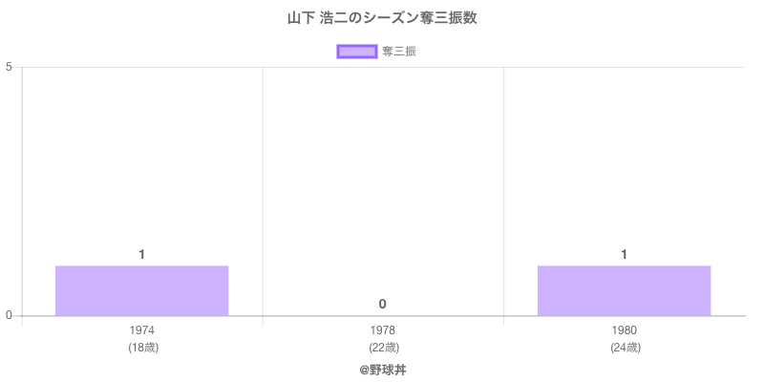Click the value label above the 1974 bar
This screenshot has width=764, height=382.
point(141,254)
